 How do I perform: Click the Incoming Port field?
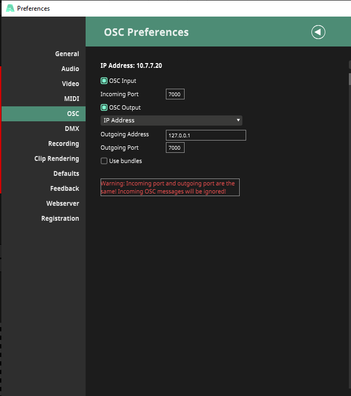175,95
